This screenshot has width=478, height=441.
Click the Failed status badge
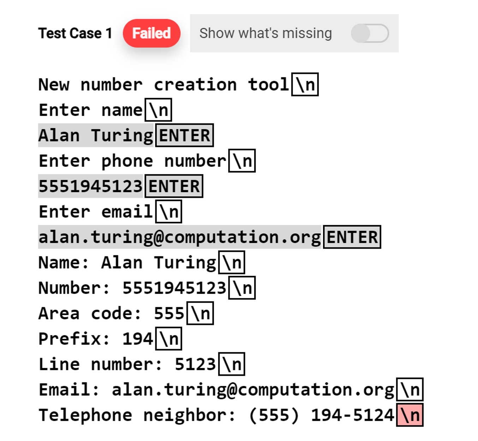point(151,33)
